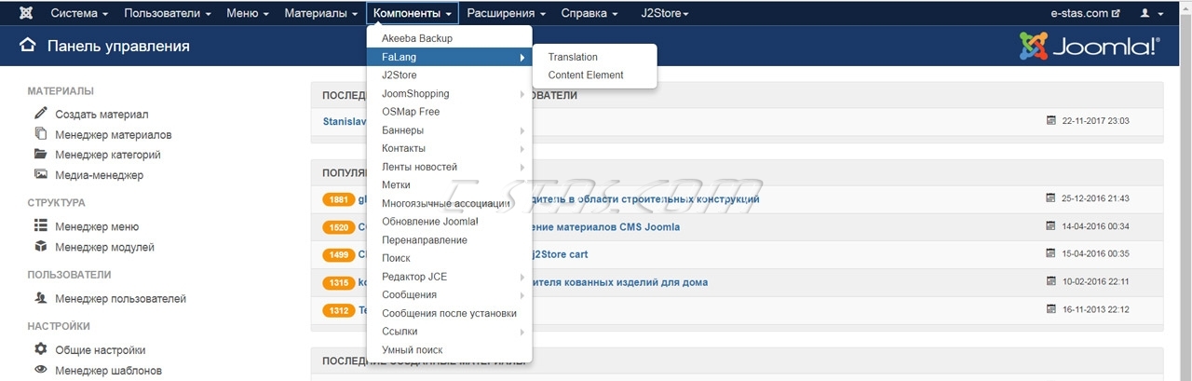Click calendar icon next to 14-04-2016 00:34

coord(1051,226)
